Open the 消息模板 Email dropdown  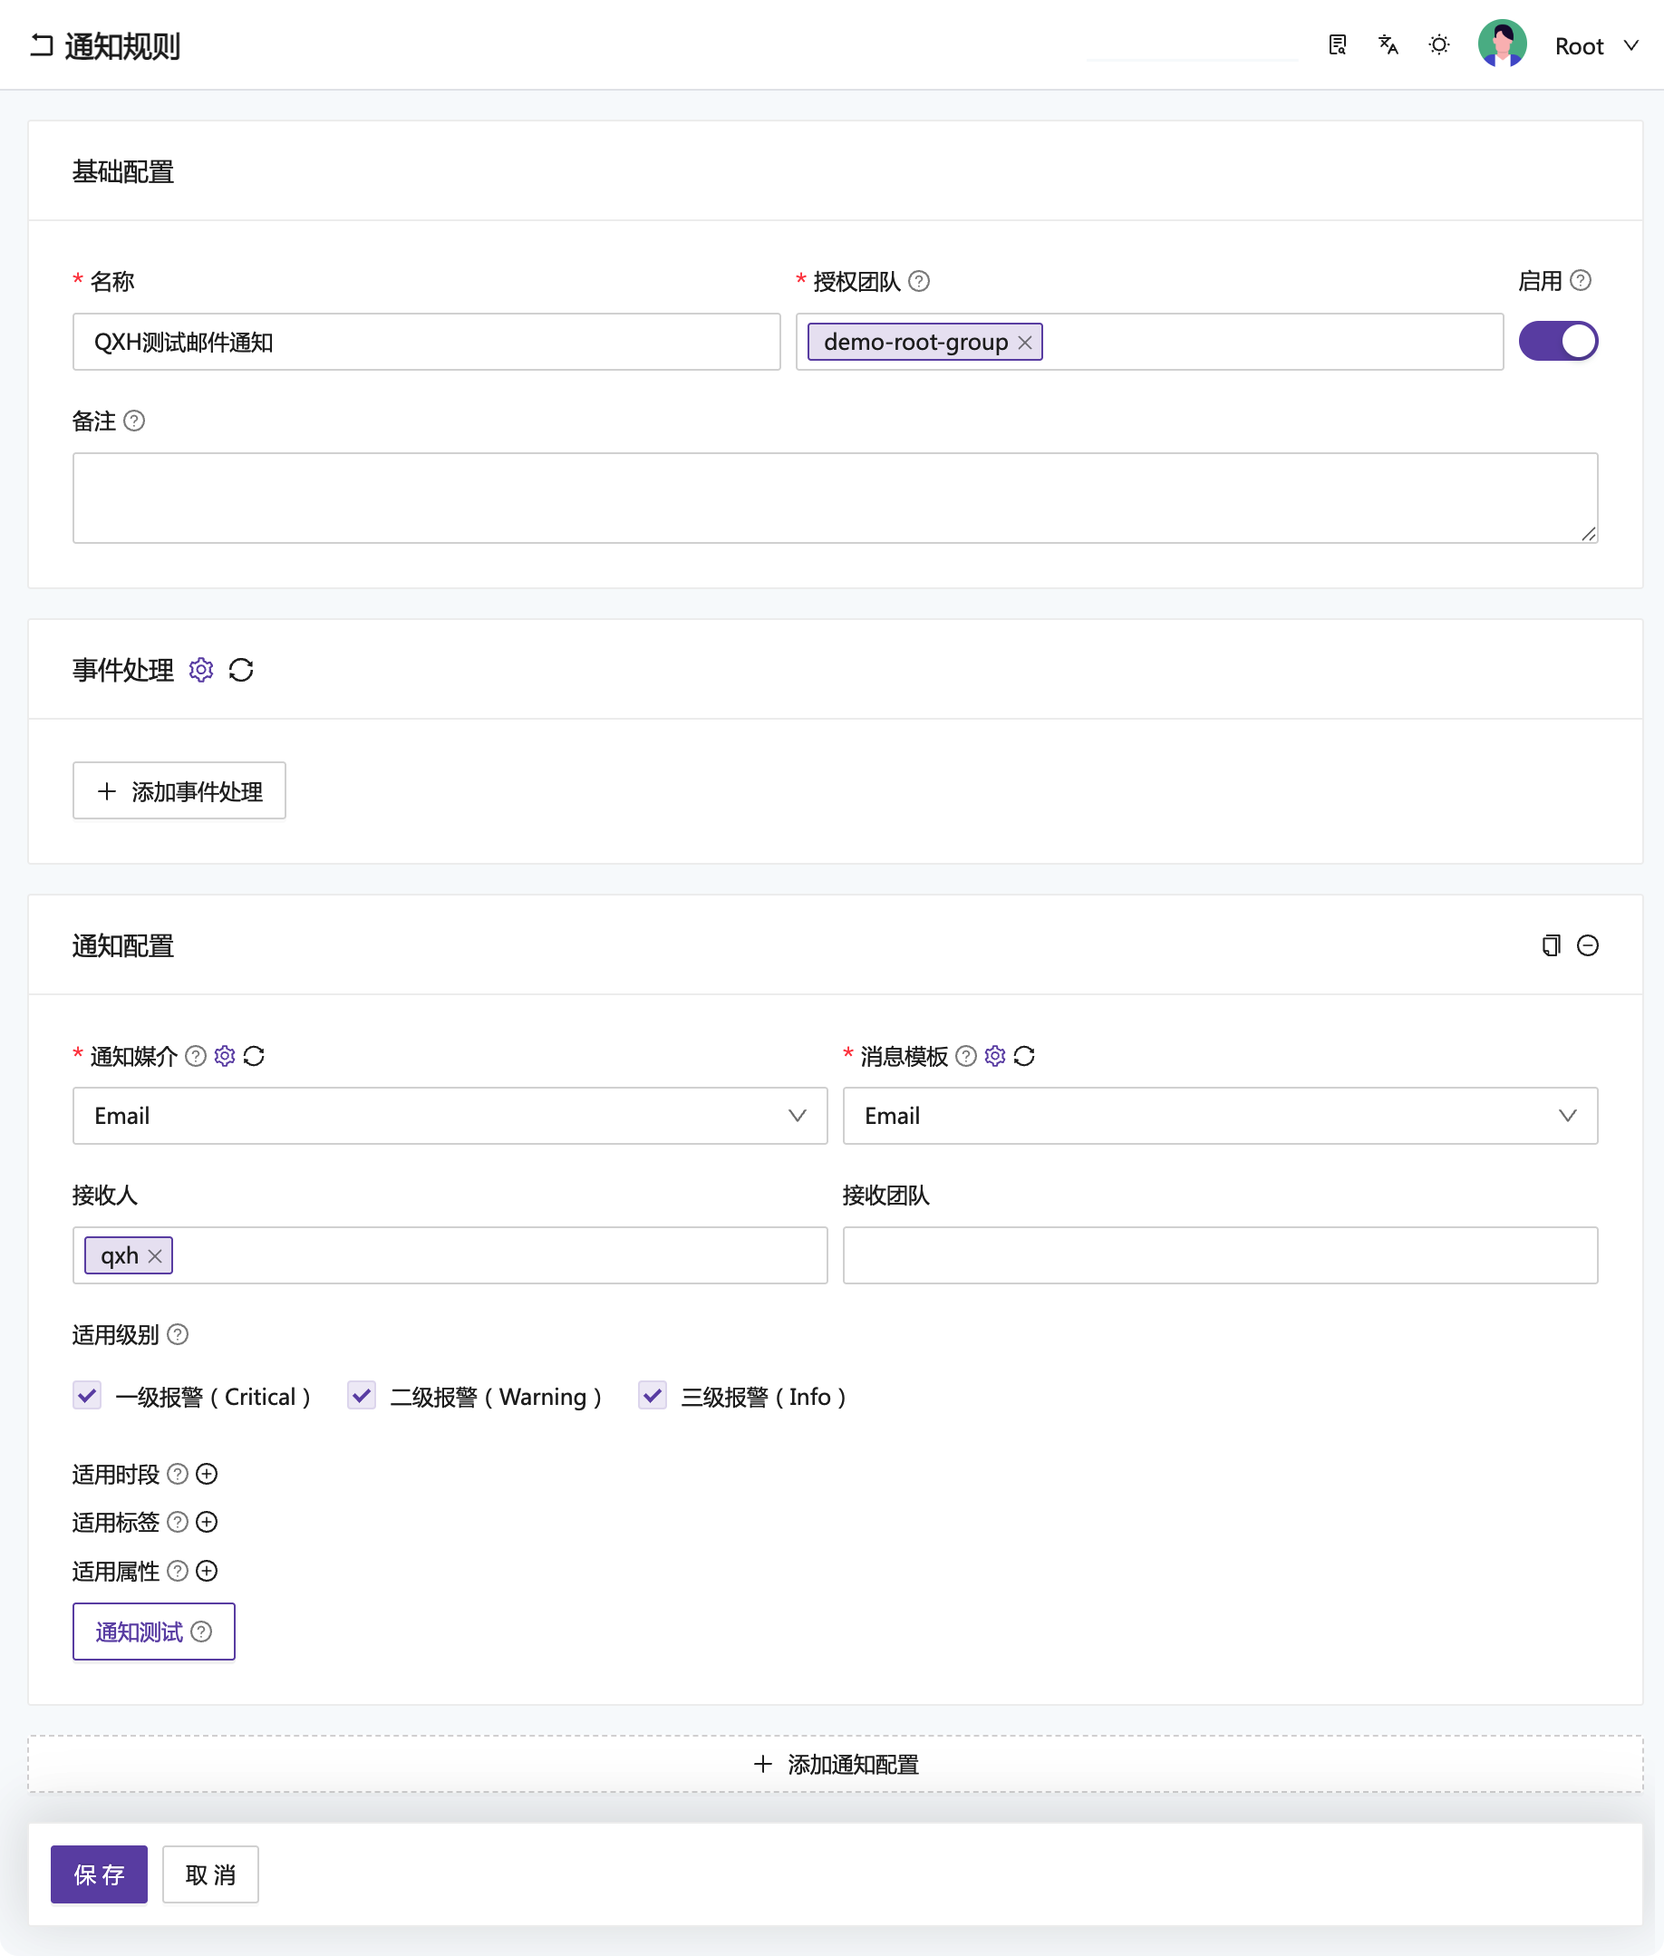point(1219,1115)
